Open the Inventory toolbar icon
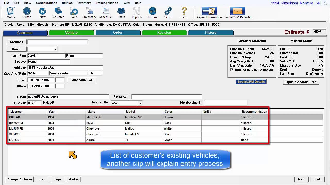This screenshot has height=185, width=330. (x=89, y=13)
